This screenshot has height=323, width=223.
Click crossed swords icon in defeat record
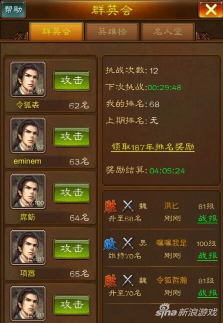[128, 243]
